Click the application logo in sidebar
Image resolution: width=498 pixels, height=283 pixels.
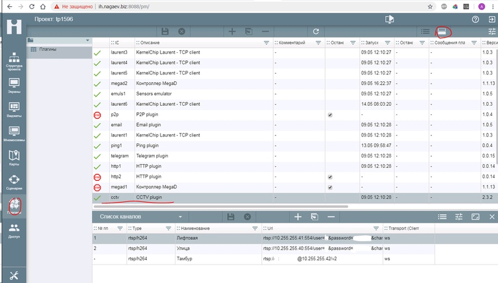point(14,26)
